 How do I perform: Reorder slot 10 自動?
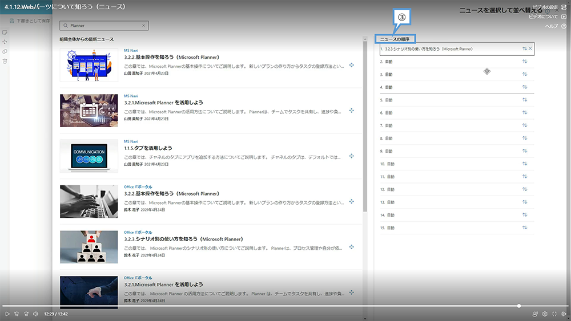pos(525,164)
